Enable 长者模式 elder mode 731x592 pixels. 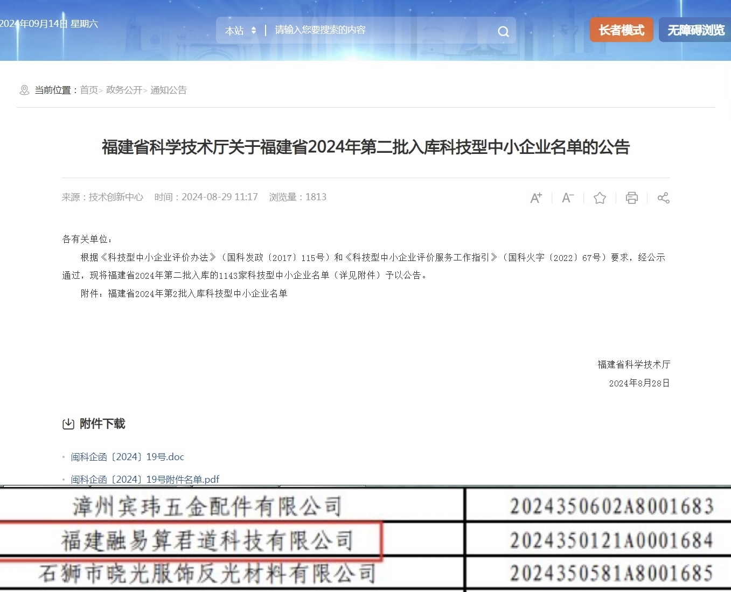coord(621,30)
